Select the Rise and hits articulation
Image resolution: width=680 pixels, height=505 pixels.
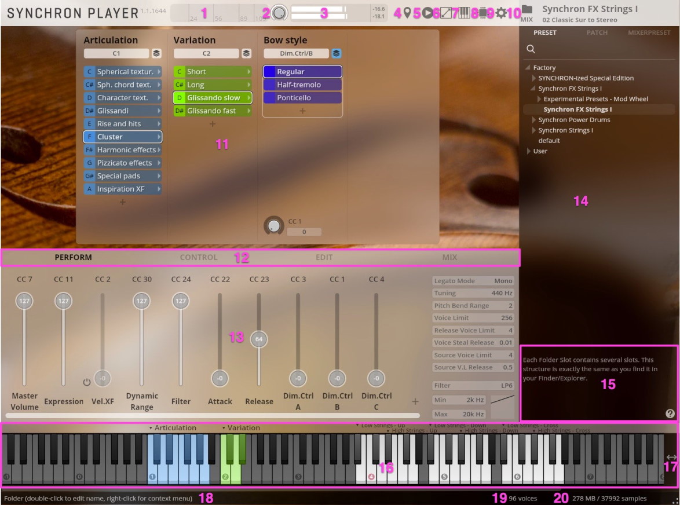pos(123,124)
